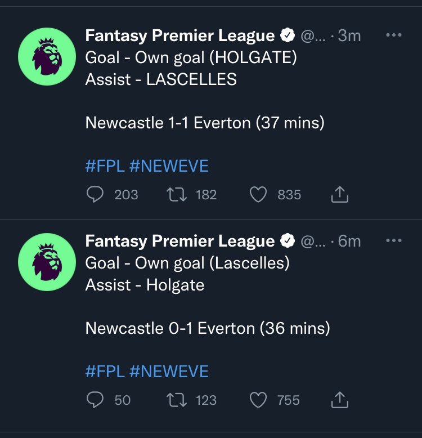Open Fantasy Premier League name on 6m tweet
The width and height of the screenshot is (422, 438).
180,241
